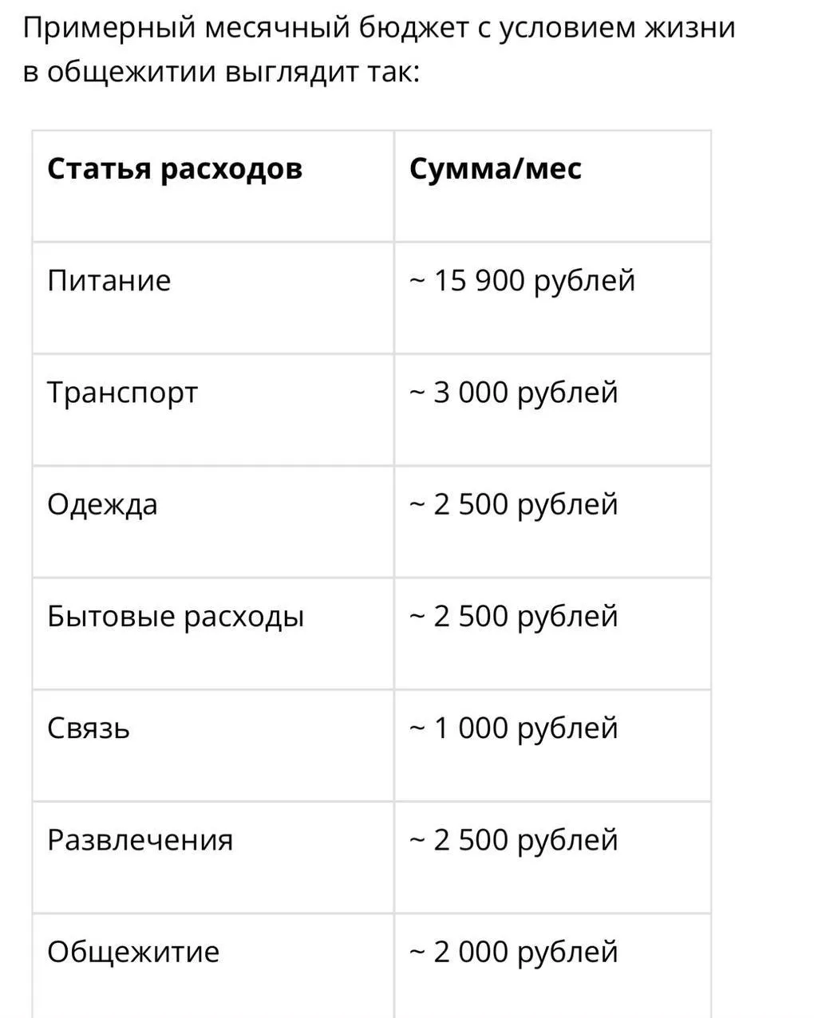The image size is (814, 1018).
Task: Click the intro paragraph about месячный бюджет
Action: [379, 49]
